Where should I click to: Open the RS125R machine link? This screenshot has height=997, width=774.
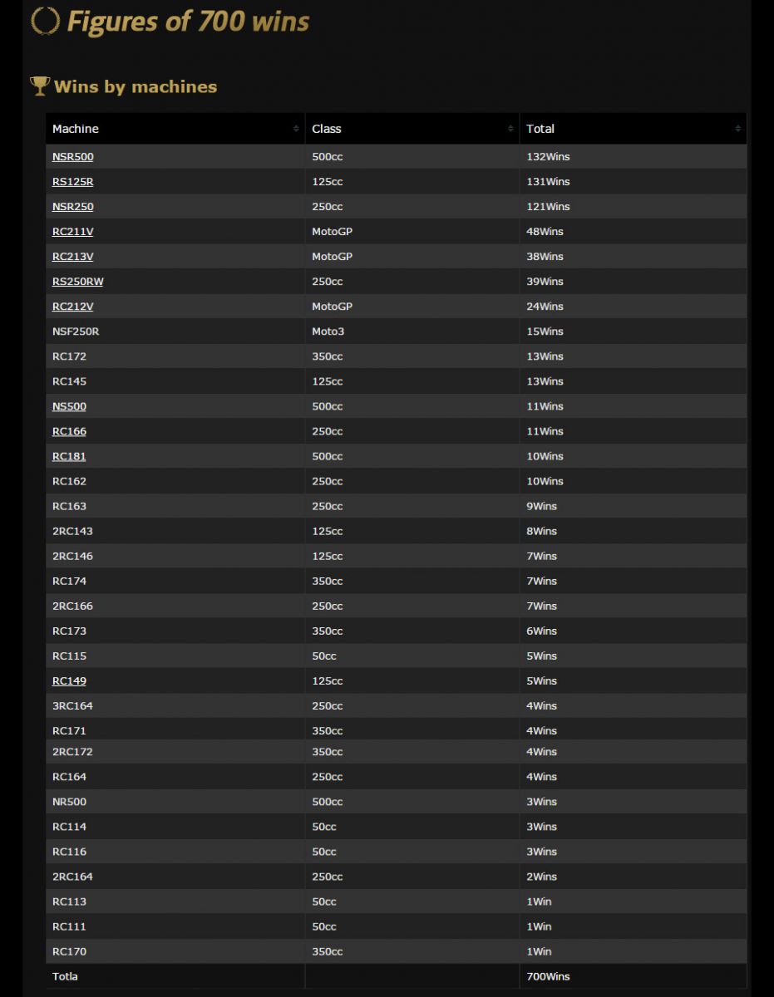point(73,182)
